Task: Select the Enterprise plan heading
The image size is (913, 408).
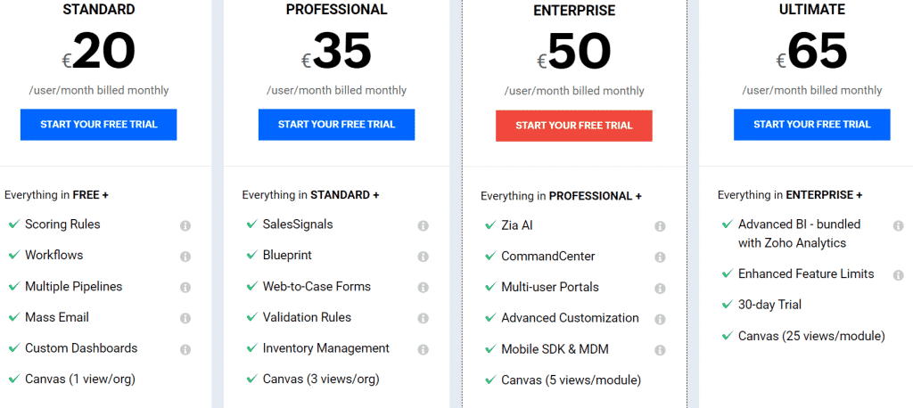Action: pos(574,11)
